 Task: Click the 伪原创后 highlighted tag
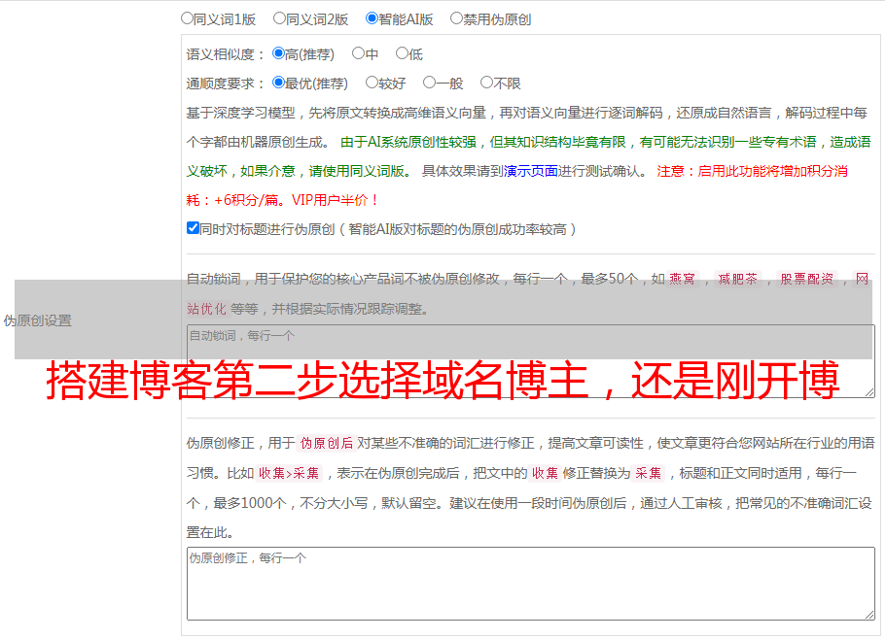pyautogui.click(x=327, y=443)
